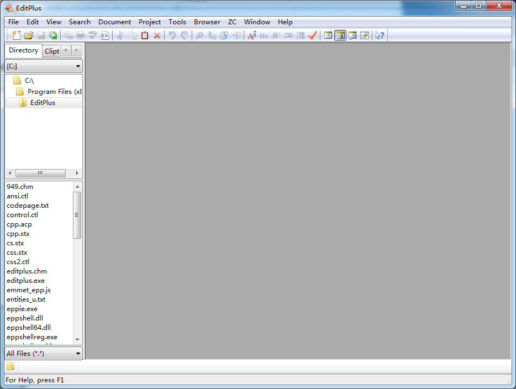
Task: Click the Cut scissors icon
Action: pyautogui.click(x=120, y=35)
